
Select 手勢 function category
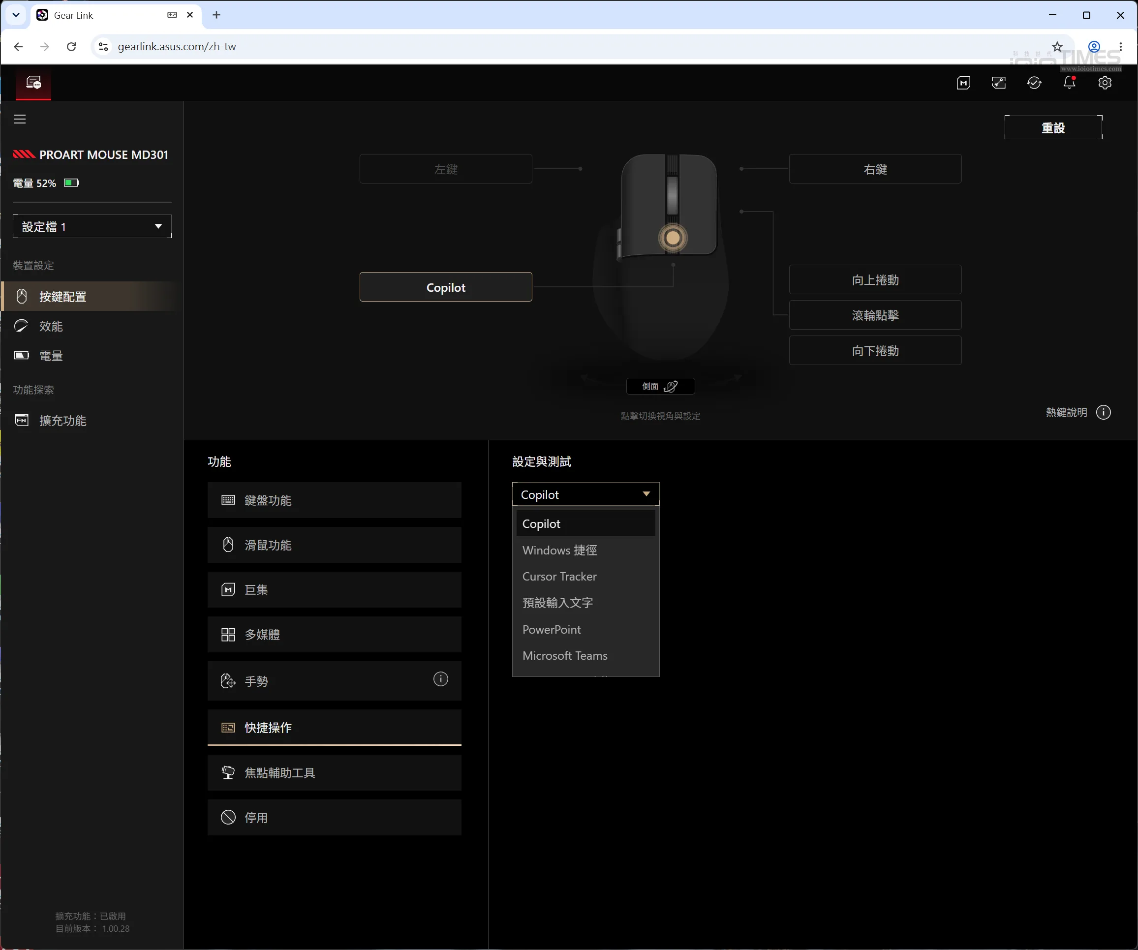(335, 681)
